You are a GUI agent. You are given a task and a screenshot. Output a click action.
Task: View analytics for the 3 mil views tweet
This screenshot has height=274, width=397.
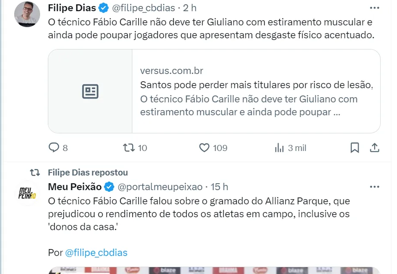pos(279,148)
